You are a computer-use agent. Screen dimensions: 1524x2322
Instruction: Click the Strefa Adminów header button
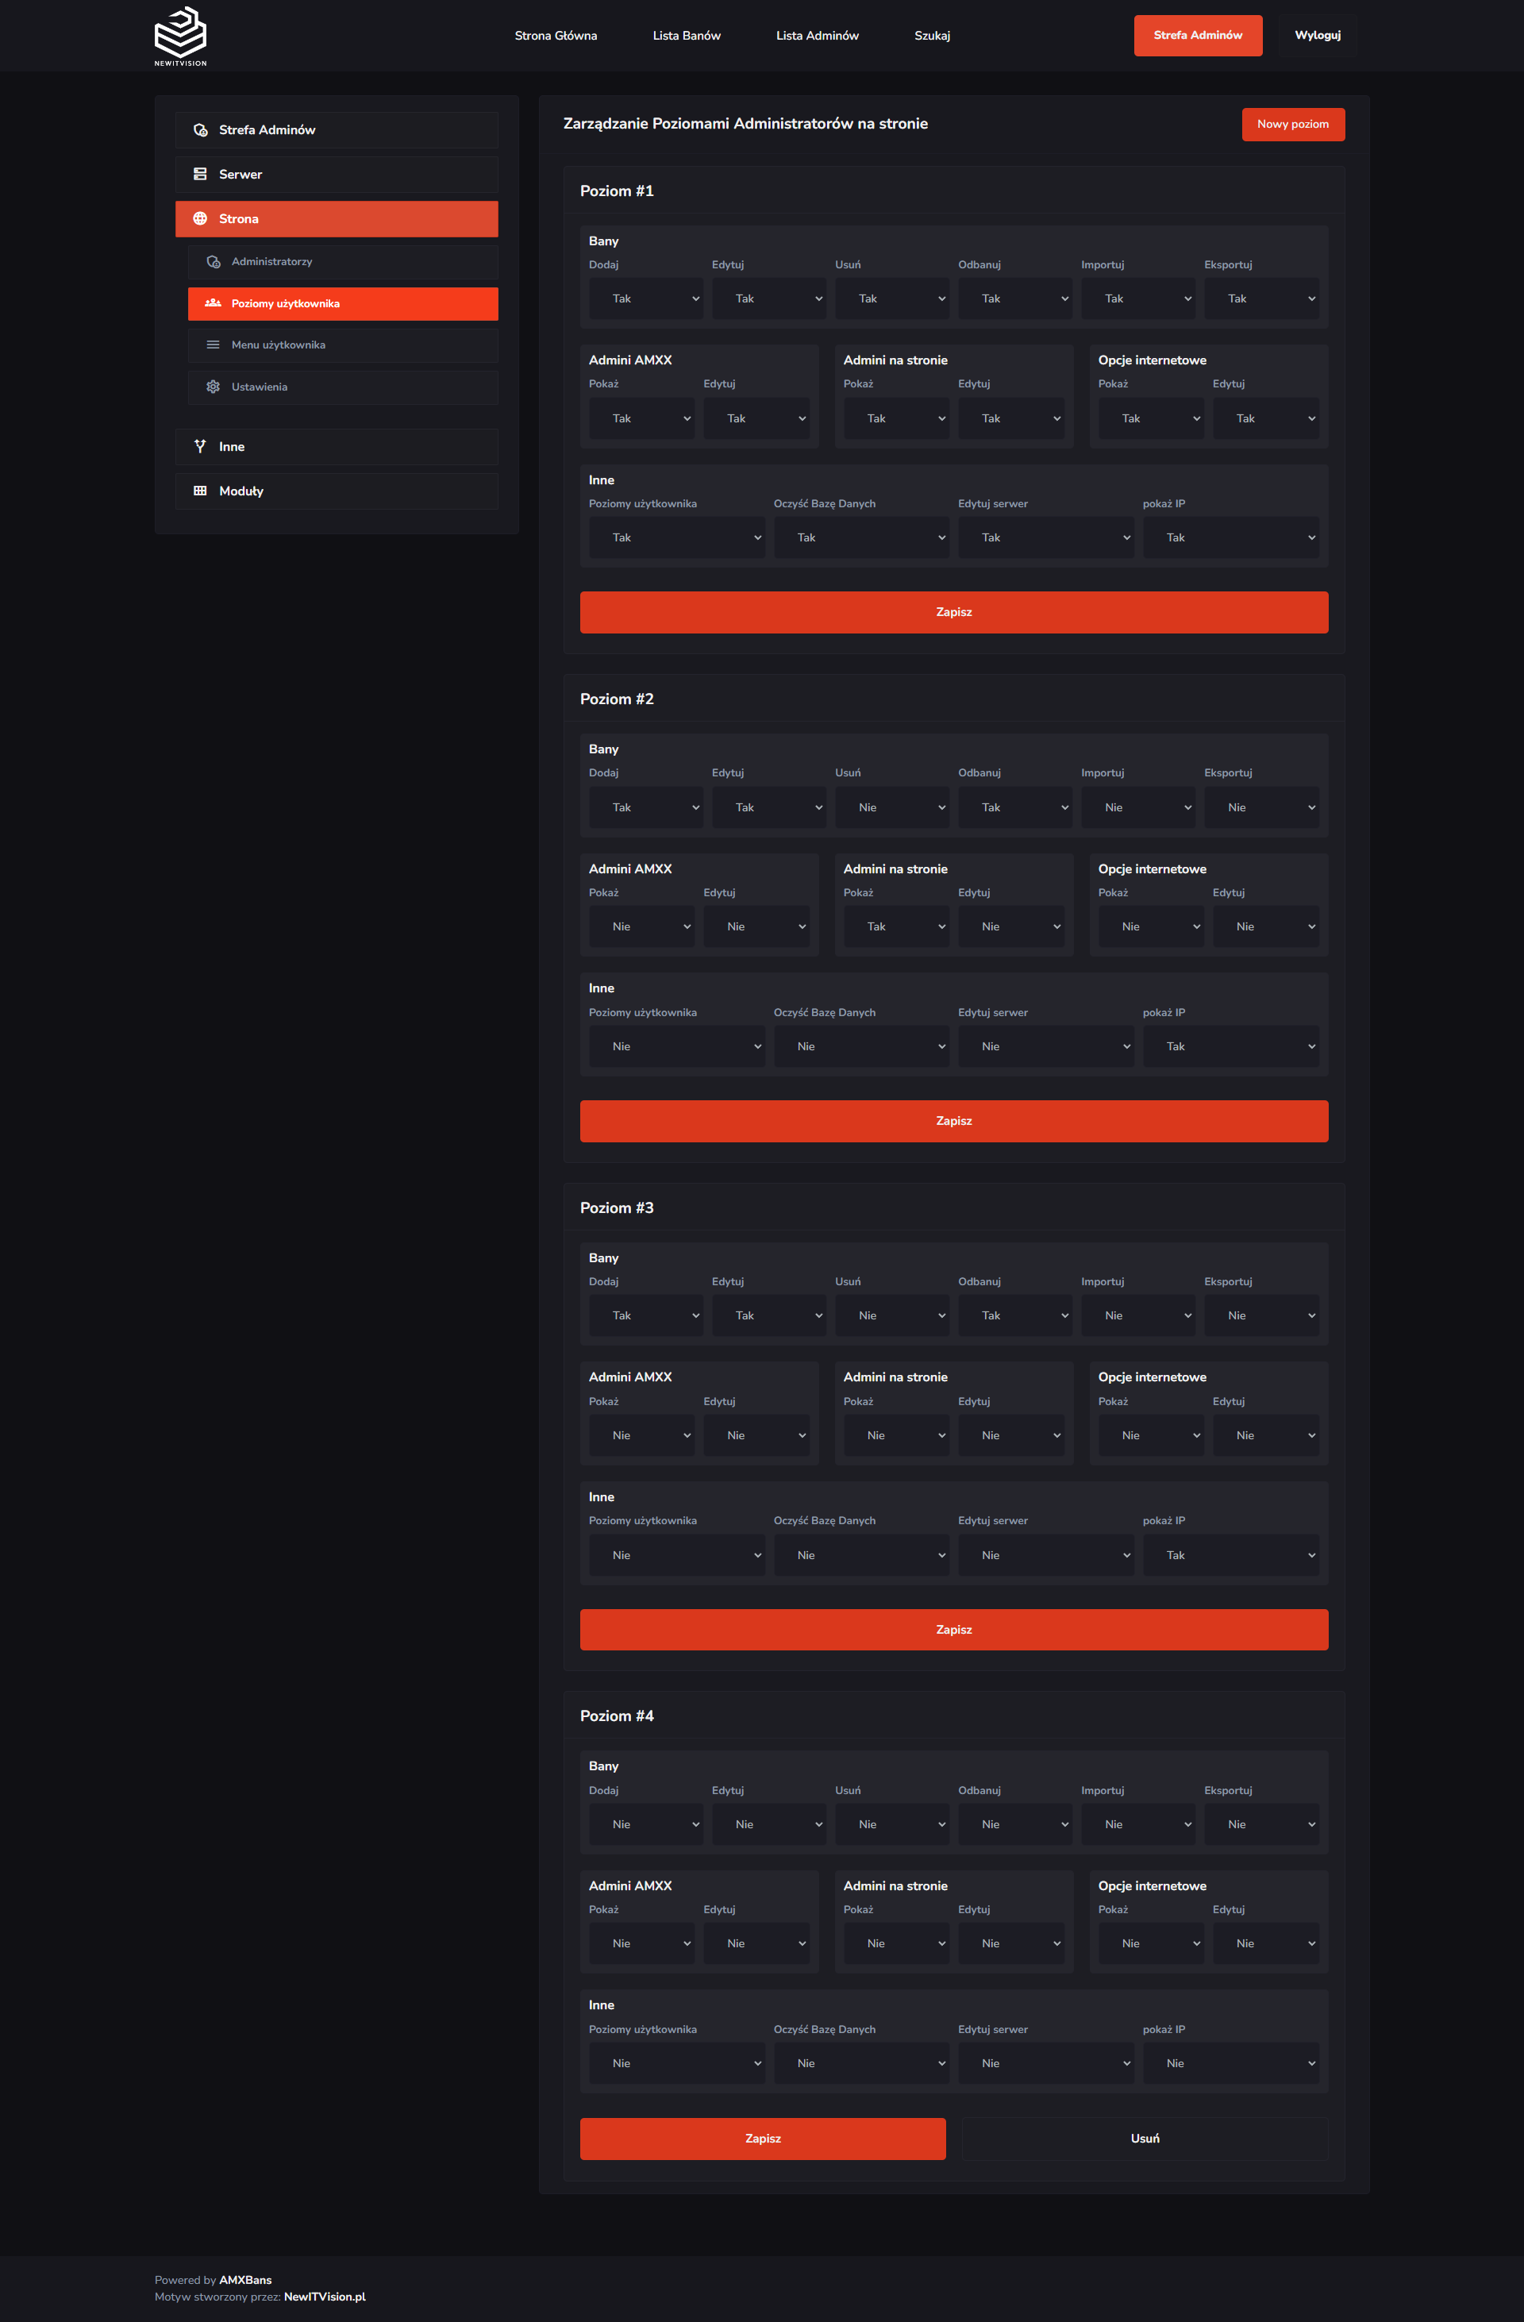coord(1198,35)
